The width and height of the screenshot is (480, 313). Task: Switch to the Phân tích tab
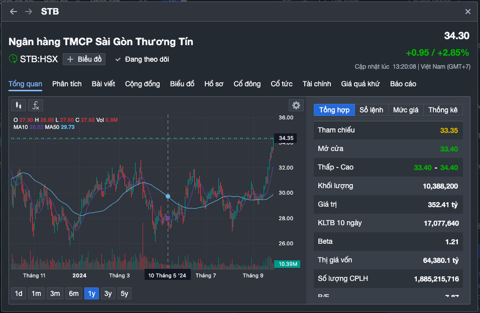coord(67,84)
